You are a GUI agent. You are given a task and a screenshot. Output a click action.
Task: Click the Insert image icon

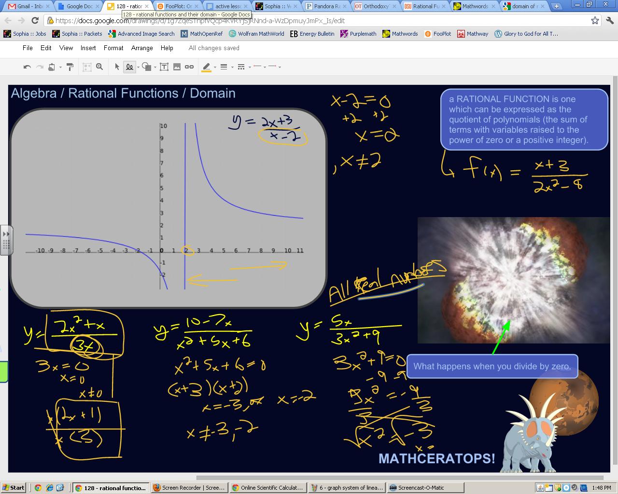(177, 67)
